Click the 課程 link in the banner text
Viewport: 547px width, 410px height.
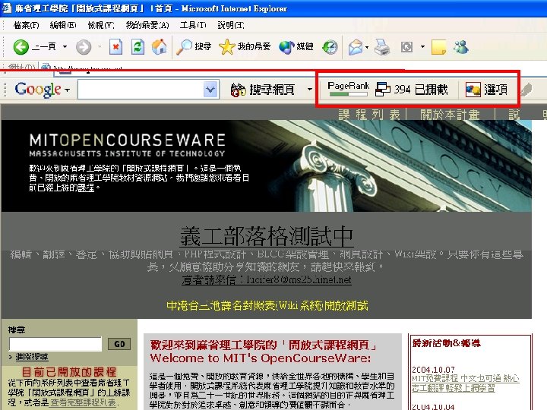coord(86,188)
